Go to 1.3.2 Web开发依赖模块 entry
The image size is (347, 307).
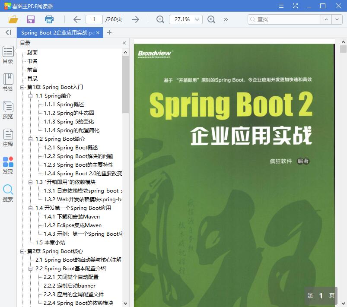(83, 199)
